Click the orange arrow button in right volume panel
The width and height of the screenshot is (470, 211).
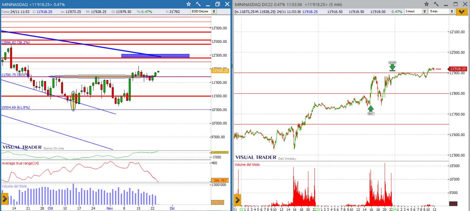point(237,200)
